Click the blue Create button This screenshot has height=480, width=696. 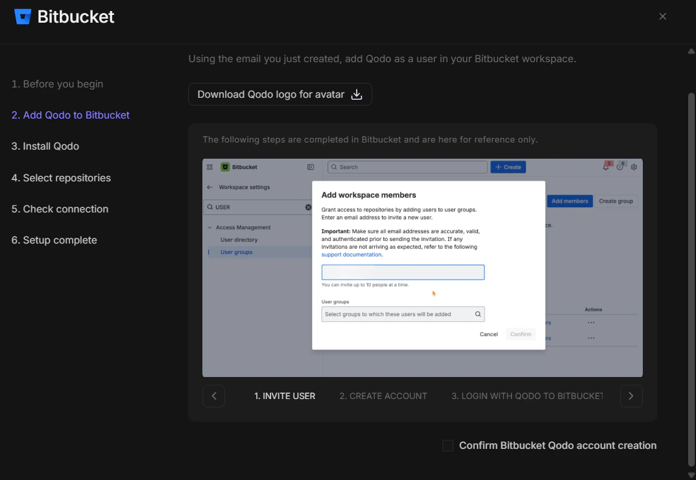(x=508, y=167)
